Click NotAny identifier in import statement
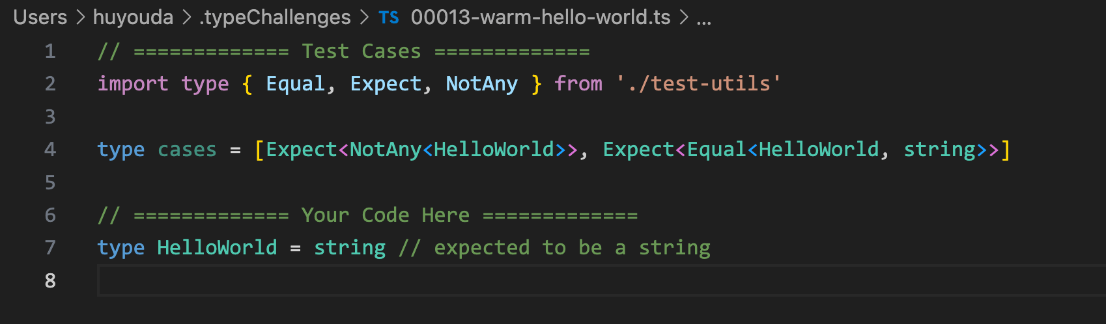The height and width of the screenshot is (324, 1106). point(481,83)
